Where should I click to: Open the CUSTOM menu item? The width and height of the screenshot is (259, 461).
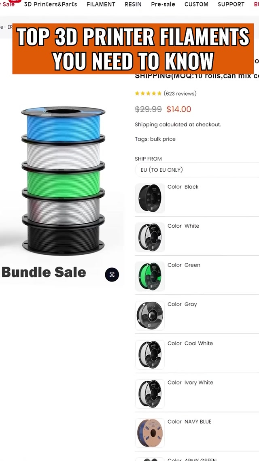point(196,4)
